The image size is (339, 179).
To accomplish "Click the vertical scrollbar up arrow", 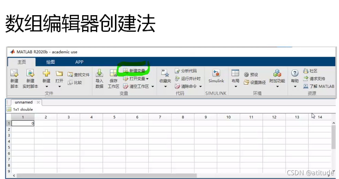I will [x=333, y=123].
